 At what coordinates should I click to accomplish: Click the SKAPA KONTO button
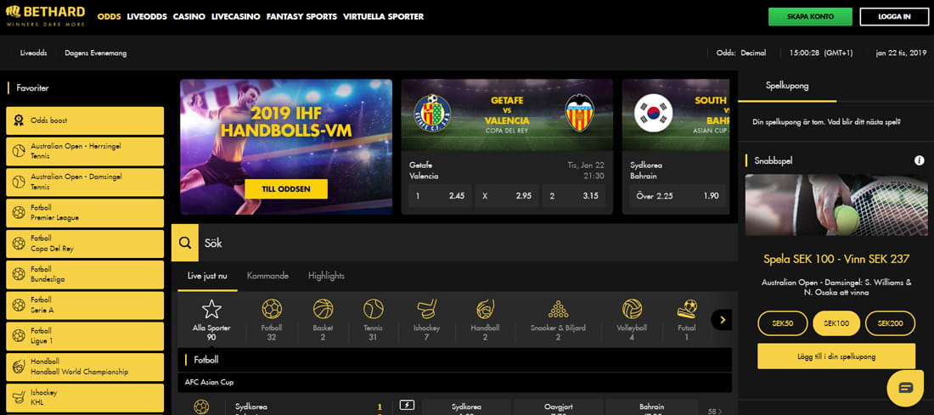tap(810, 17)
